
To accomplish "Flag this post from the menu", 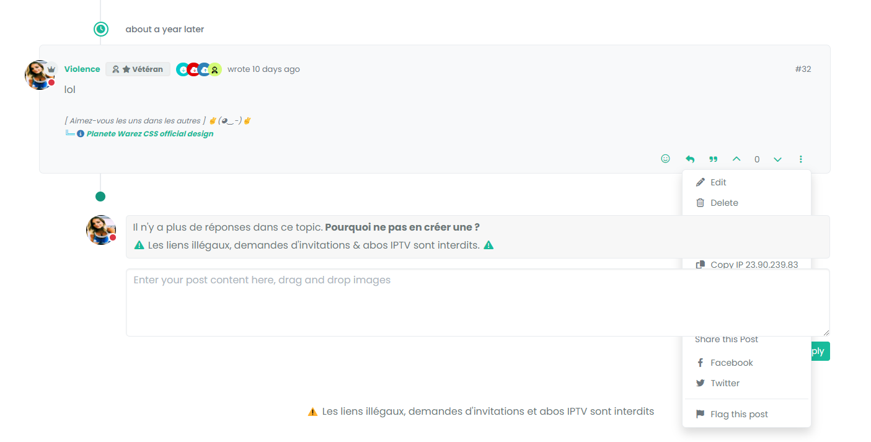I will 738,414.
